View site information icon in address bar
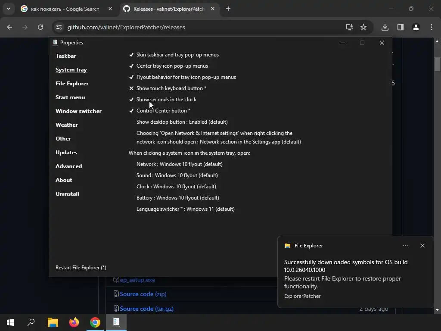 pos(59,27)
